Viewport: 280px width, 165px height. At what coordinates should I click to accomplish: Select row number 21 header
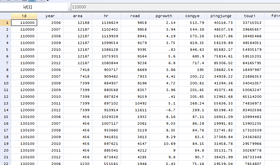[x=5, y=157]
